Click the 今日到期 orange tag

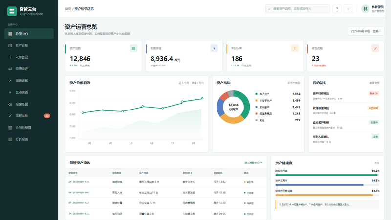click(373, 108)
